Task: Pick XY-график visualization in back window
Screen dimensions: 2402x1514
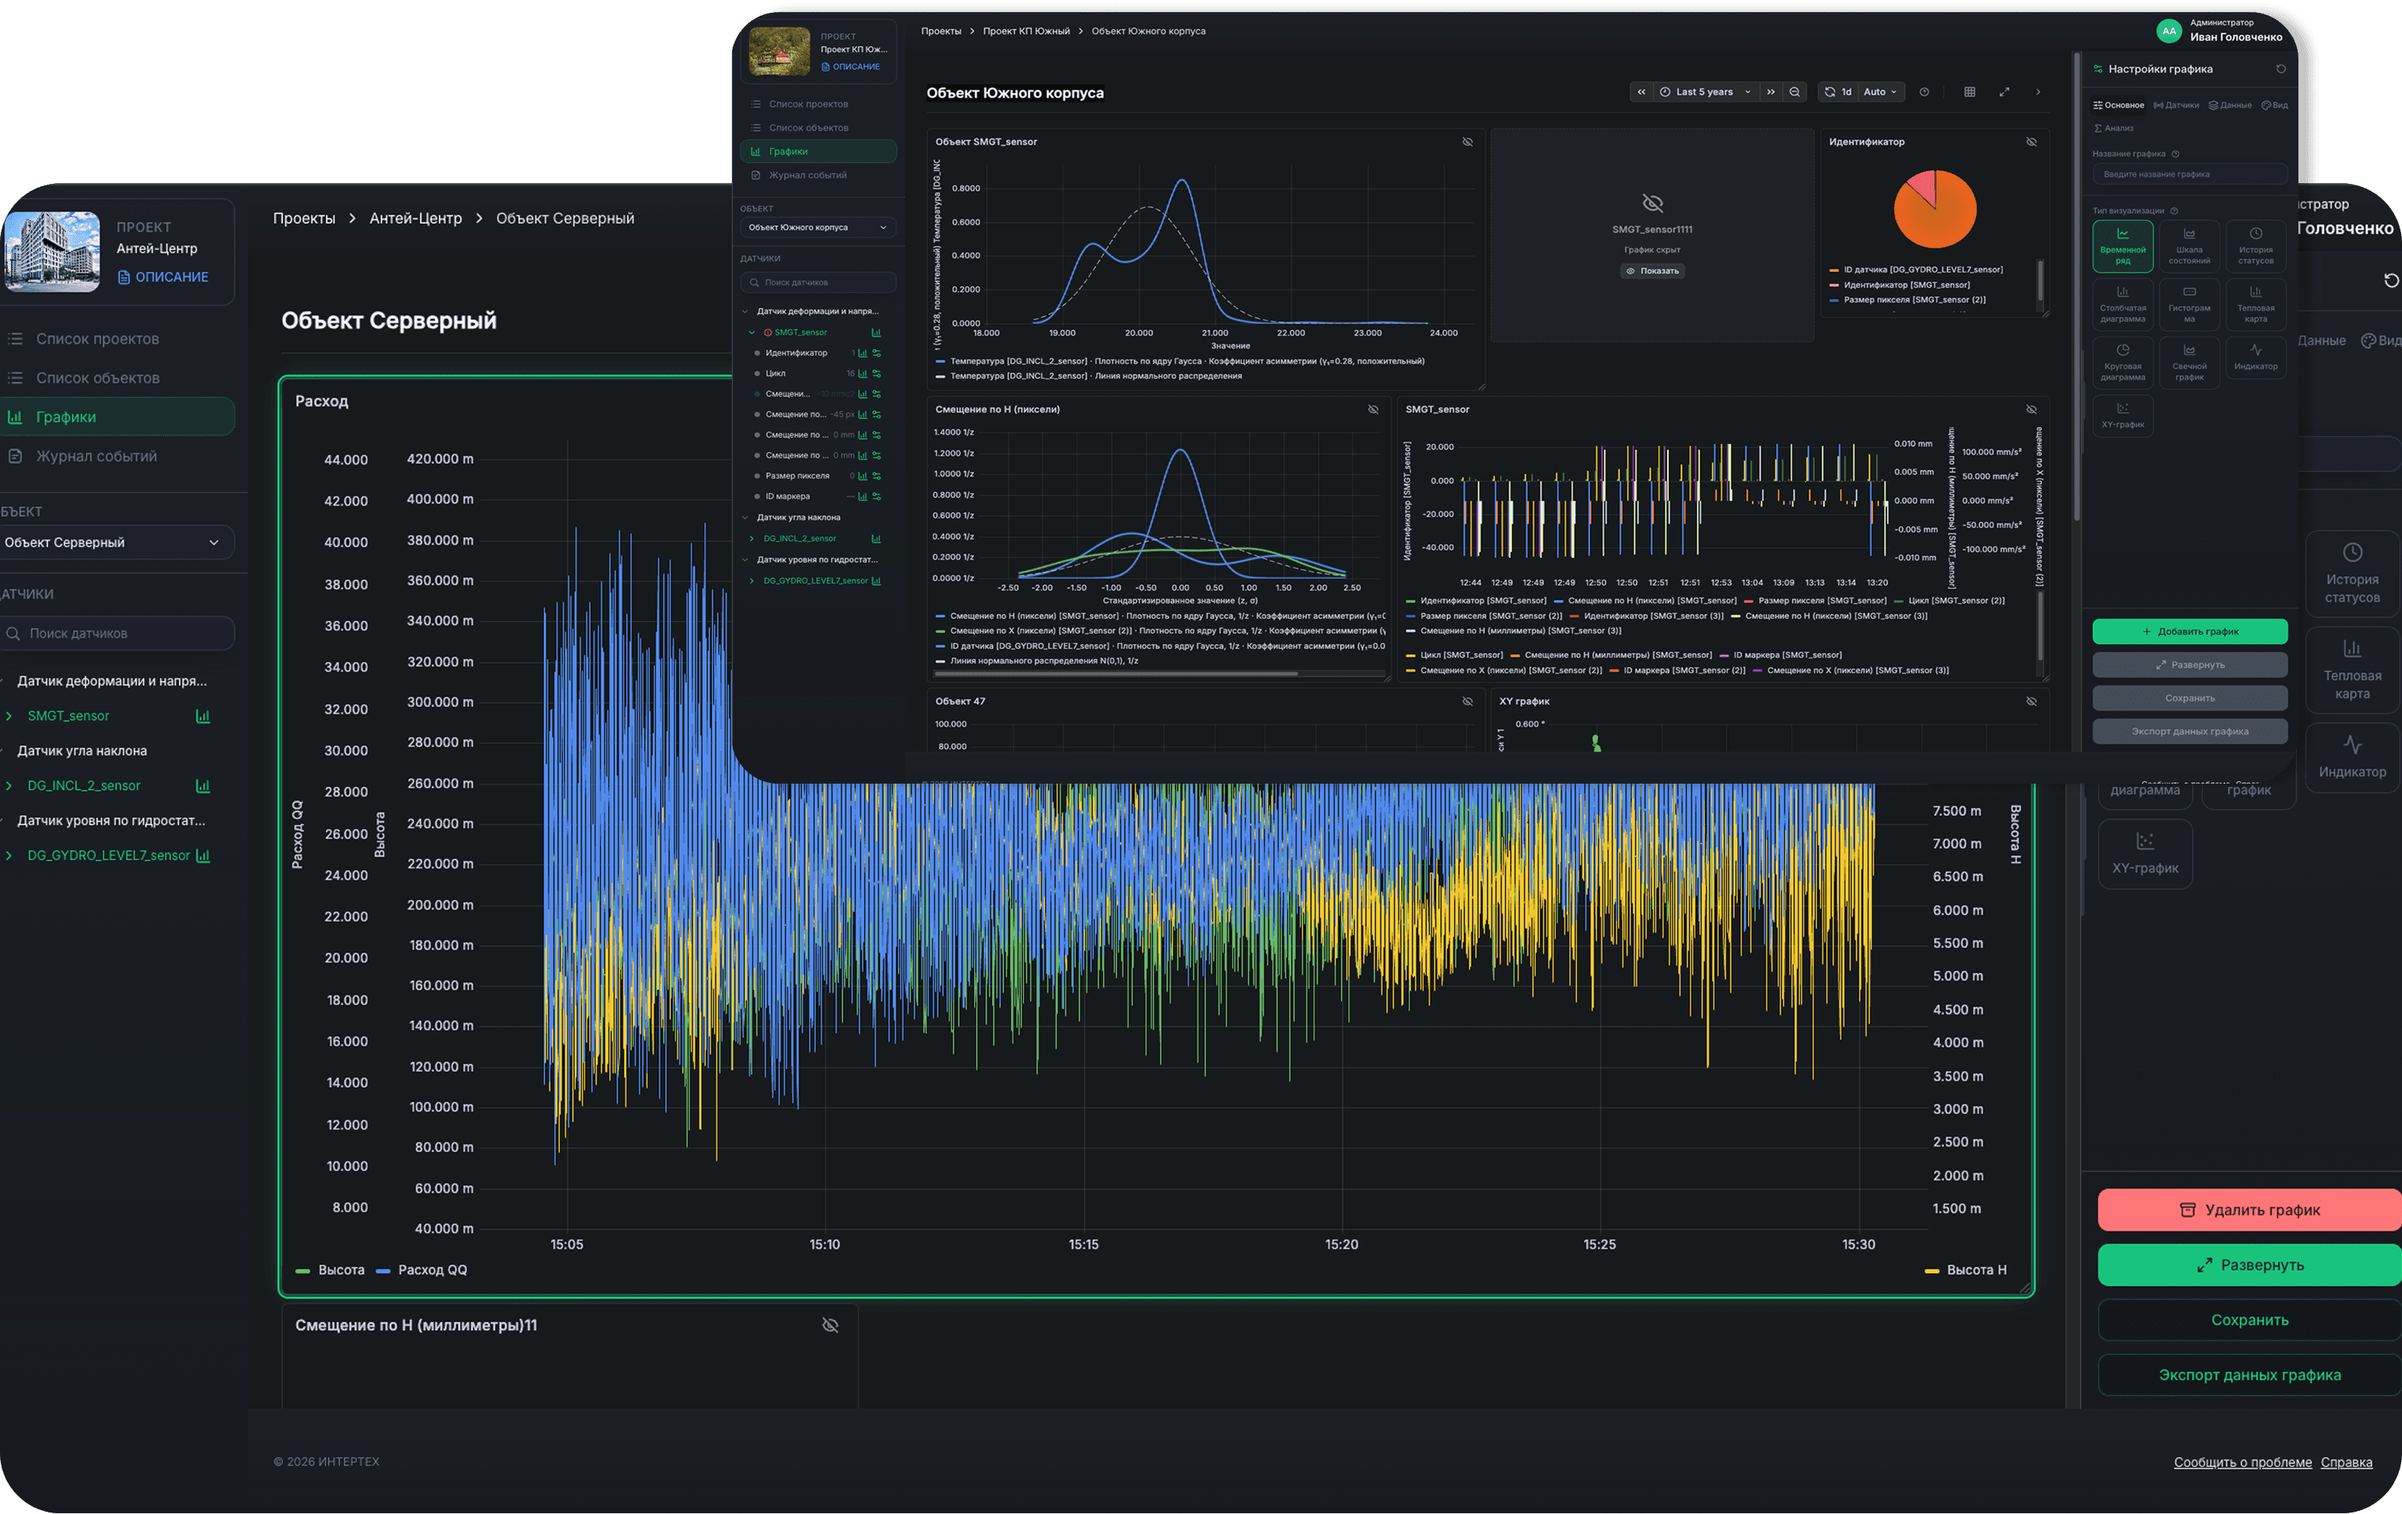Action: (2145, 853)
